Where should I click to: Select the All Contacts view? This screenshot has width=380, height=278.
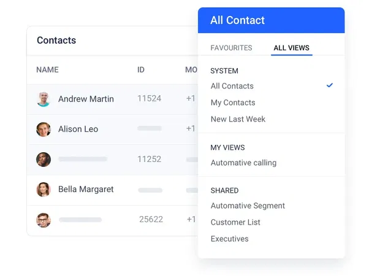(232, 86)
